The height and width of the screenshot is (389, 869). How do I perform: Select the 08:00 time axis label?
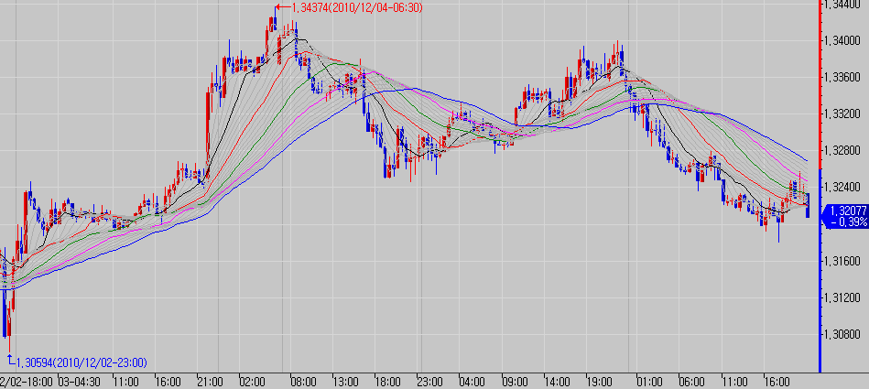click(x=302, y=381)
